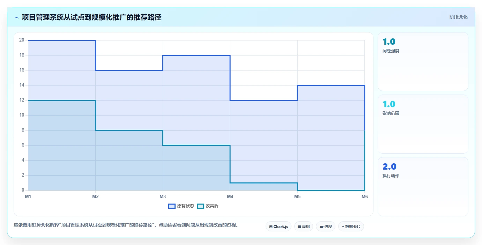
Task: Click the M4 axis label
Action: (x=230, y=196)
